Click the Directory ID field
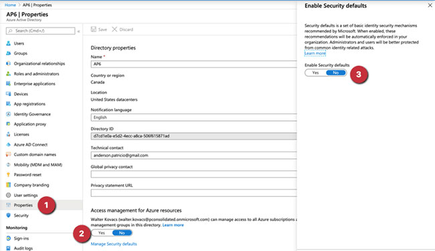Image resolution: width=435 pixels, height=251 pixels. (x=193, y=136)
